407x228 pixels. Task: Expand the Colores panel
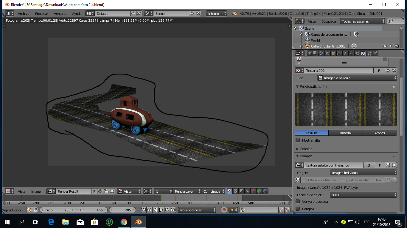coord(306,149)
